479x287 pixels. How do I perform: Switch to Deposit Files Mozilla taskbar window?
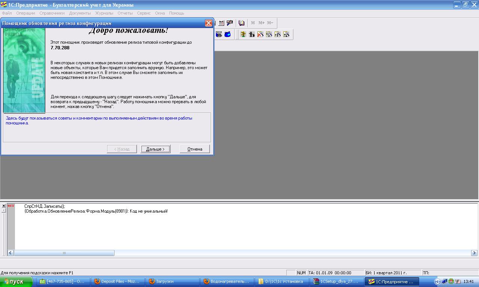[x=118, y=281]
